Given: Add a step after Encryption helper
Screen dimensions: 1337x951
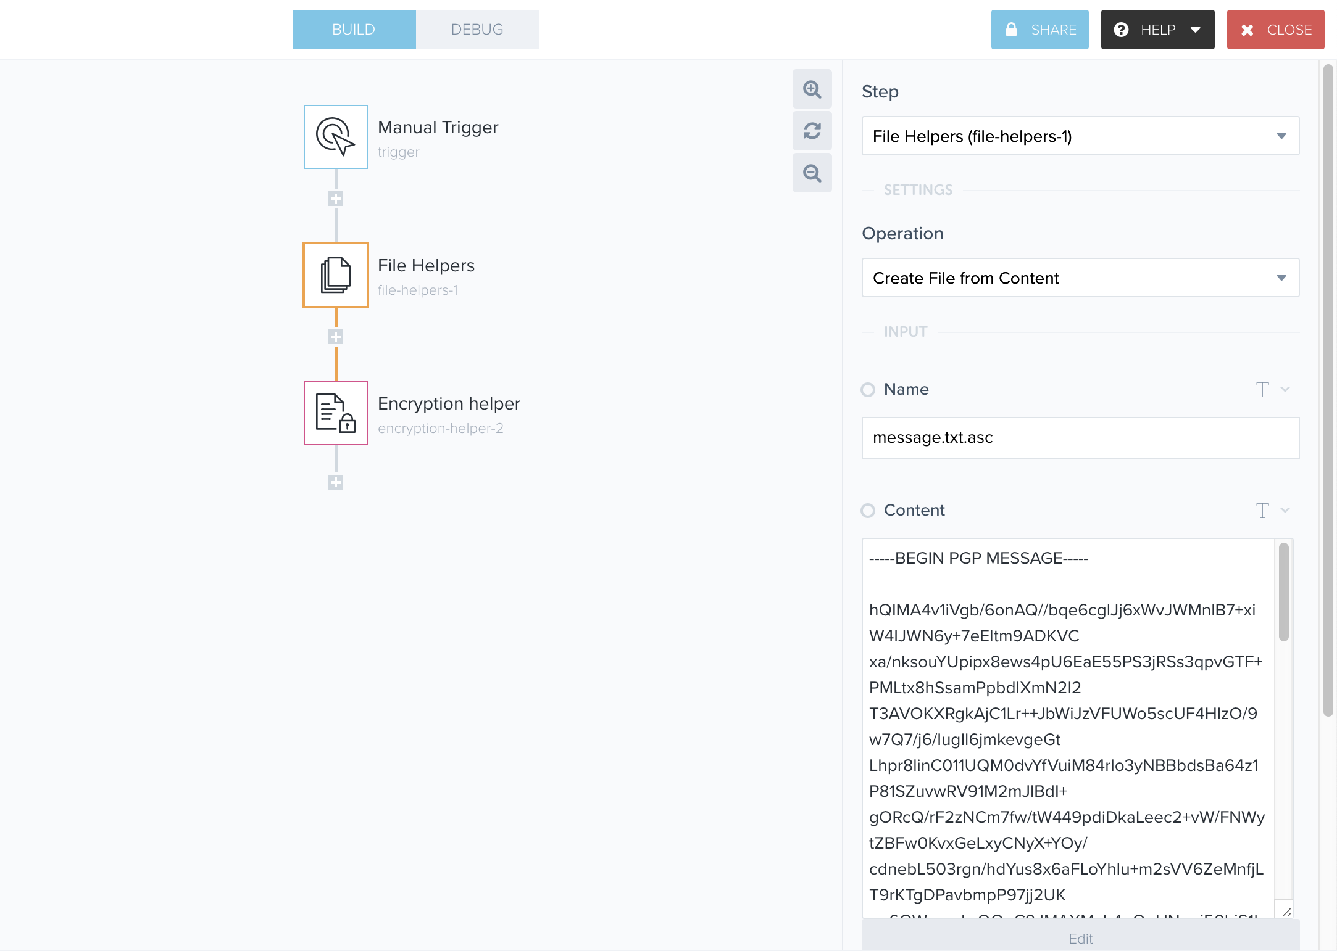Looking at the screenshot, I should pyautogui.click(x=335, y=483).
